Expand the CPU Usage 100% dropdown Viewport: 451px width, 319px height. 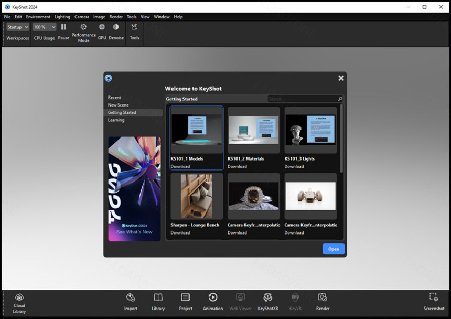44,27
